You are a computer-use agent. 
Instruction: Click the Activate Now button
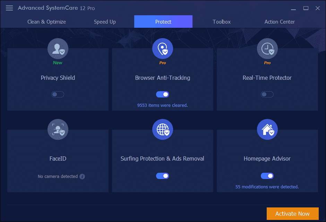click(x=292, y=214)
